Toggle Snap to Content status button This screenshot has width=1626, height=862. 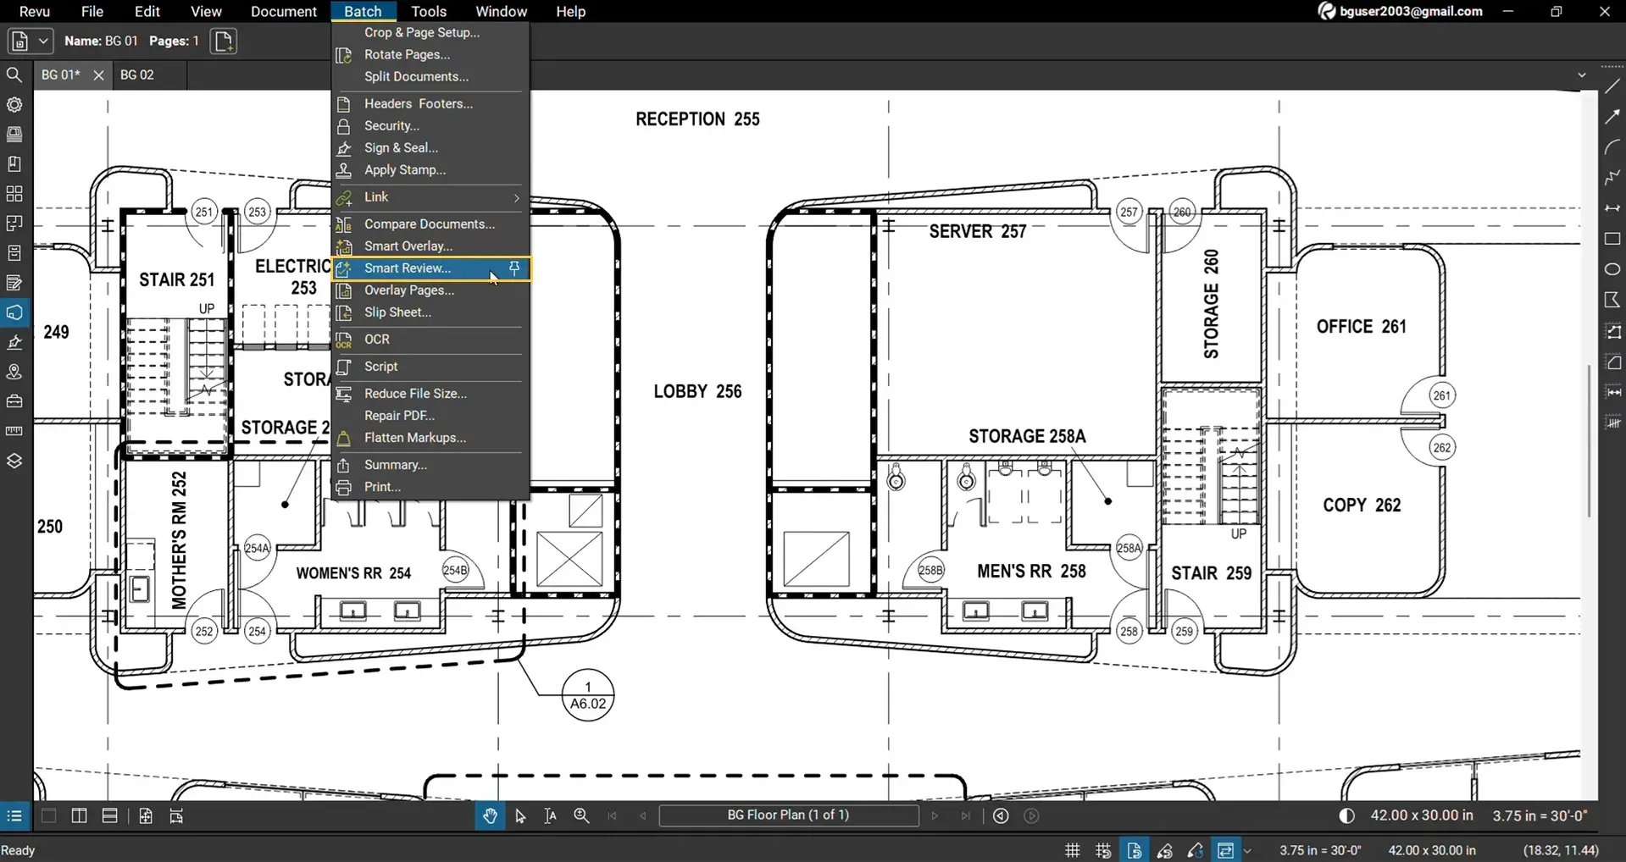click(1134, 850)
